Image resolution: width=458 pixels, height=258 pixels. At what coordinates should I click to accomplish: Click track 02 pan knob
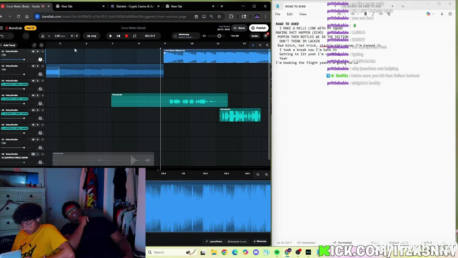point(40,74)
